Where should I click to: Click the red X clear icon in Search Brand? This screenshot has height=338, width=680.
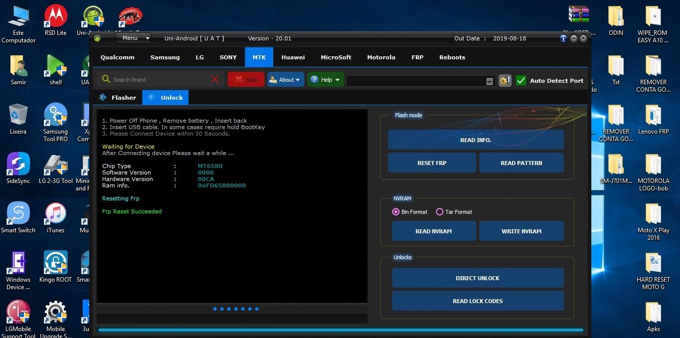click(x=215, y=79)
